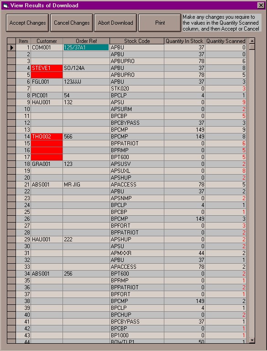267x351 pixels.
Task: Select the highlighted Order Ref 125/37A1 cell
Action: 86,48
